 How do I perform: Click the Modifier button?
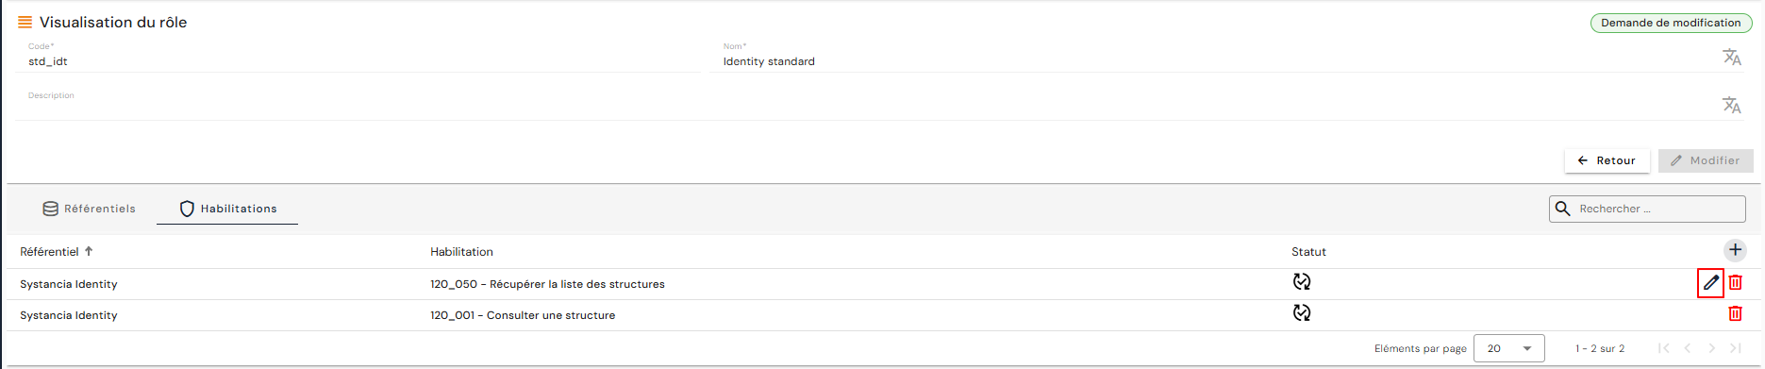pos(1706,160)
